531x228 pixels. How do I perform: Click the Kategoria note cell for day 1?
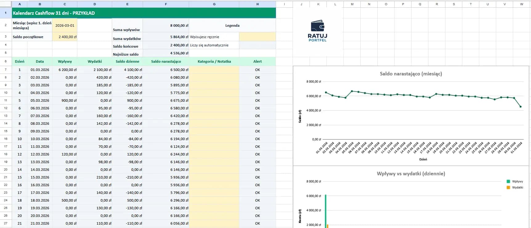(214, 70)
